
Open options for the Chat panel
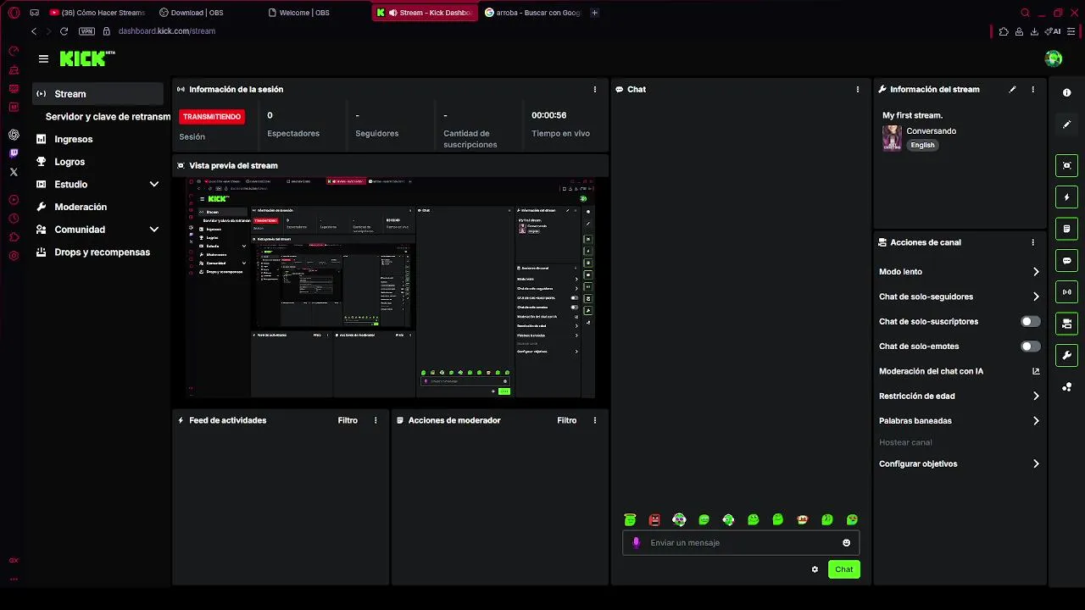click(858, 89)
